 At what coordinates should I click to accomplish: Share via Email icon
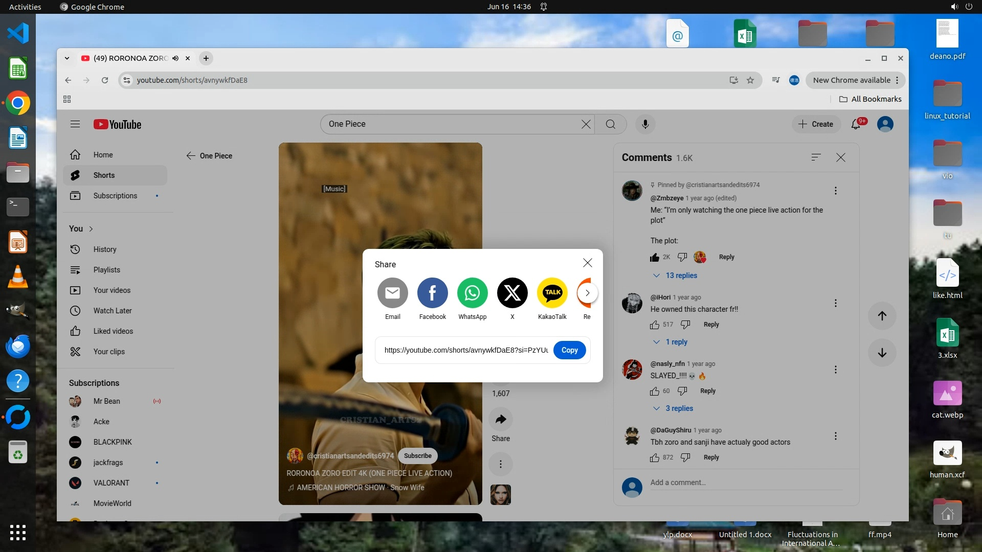tap(392, 293)
